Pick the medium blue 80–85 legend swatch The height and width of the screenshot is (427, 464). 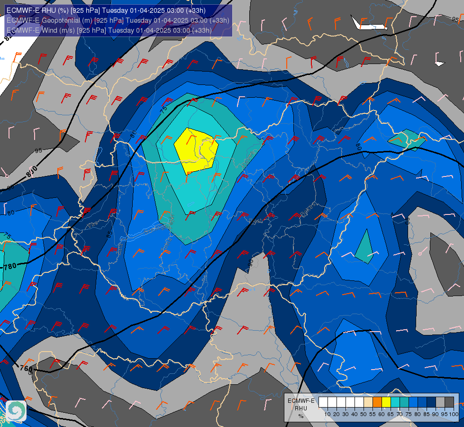[x=422, y=402]
